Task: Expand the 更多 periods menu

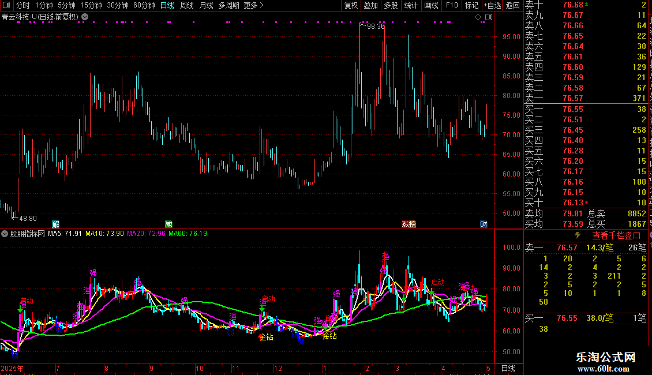Action: (x=253, y=5)
